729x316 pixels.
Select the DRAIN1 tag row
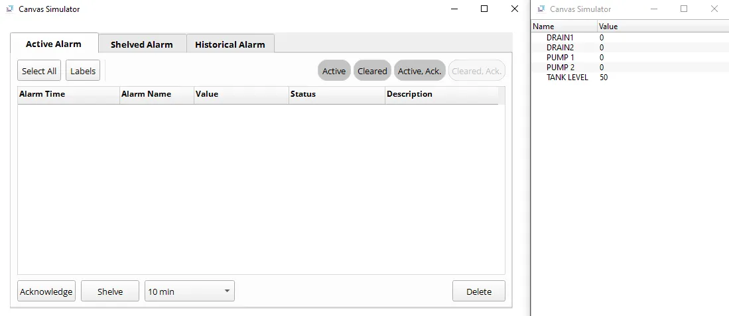click(561, 38)
